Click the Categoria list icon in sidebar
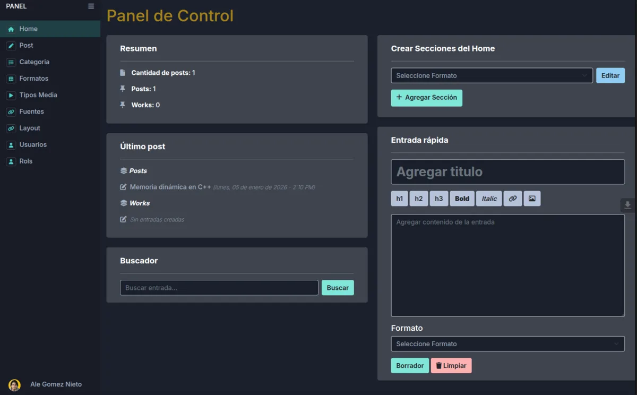The height and width of the screenshot is (395, 637). 11,63
